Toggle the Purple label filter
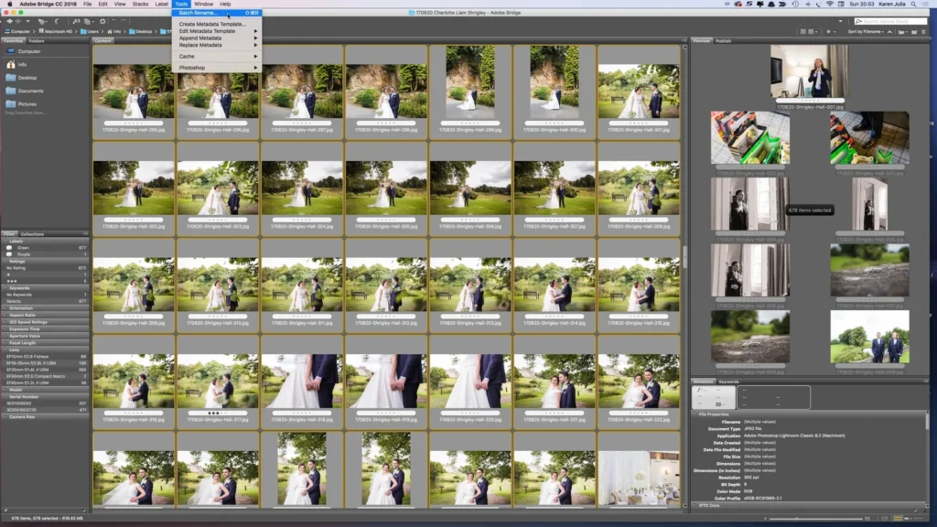937x527 pixels. (x=25, y=253)
